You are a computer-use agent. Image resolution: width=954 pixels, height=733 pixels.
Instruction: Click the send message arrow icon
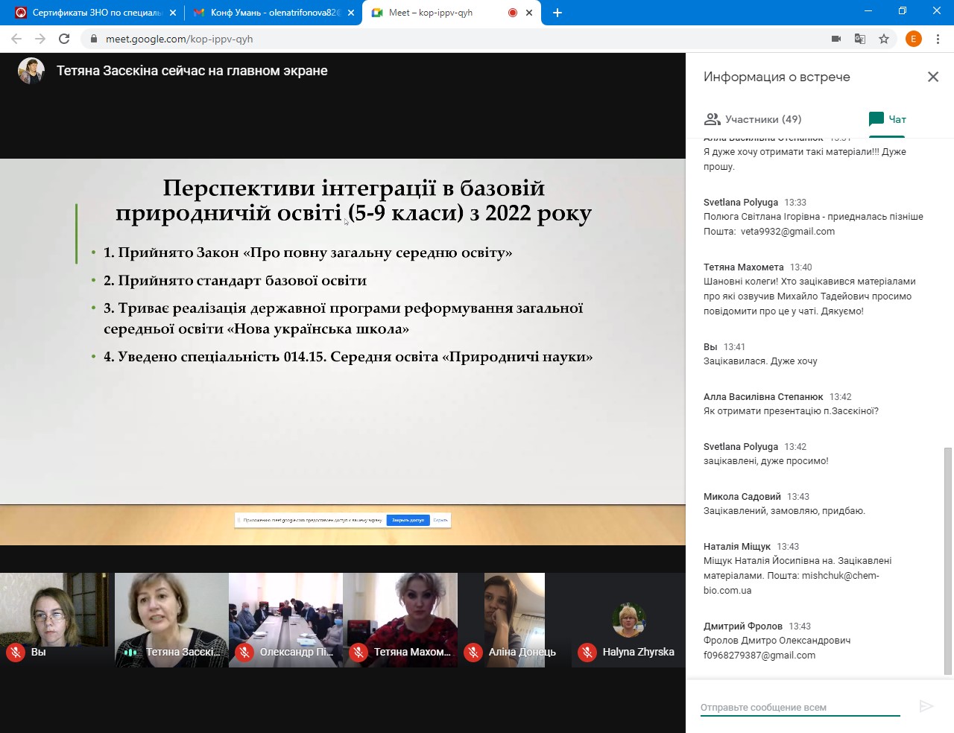point(926,706)
